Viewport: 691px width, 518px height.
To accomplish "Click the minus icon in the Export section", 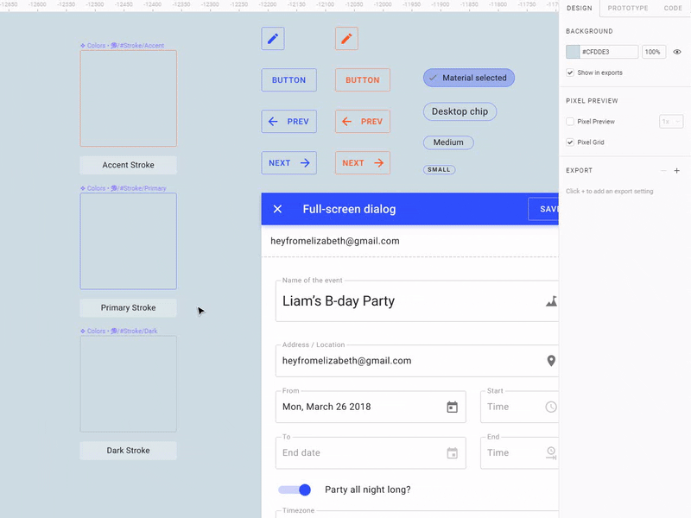I will [x=663, y=170].
